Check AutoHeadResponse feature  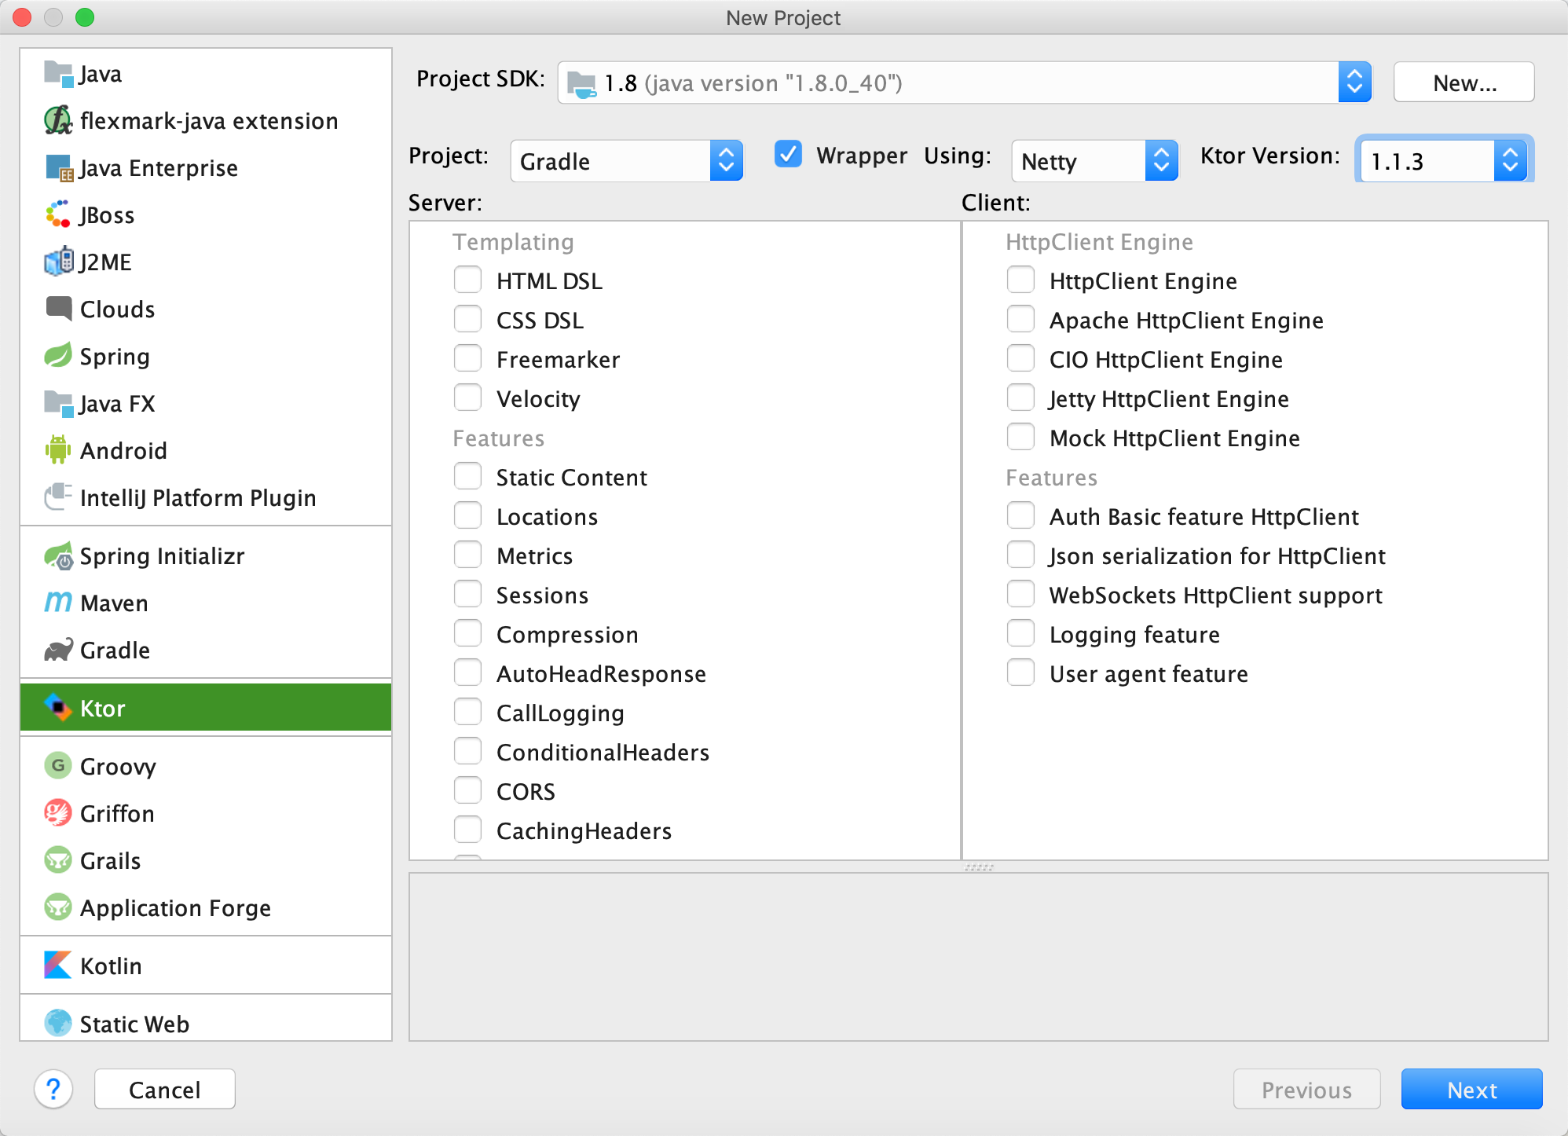click(468, 672)
